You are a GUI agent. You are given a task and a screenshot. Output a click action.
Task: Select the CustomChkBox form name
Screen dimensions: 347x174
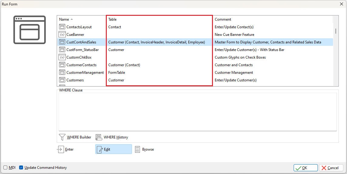tap(79, 57)
